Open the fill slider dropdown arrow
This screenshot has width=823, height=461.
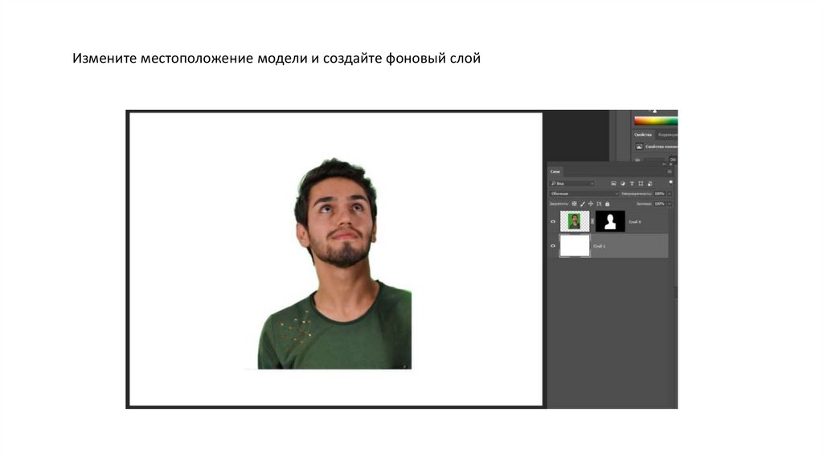click(x=669, y=203)
